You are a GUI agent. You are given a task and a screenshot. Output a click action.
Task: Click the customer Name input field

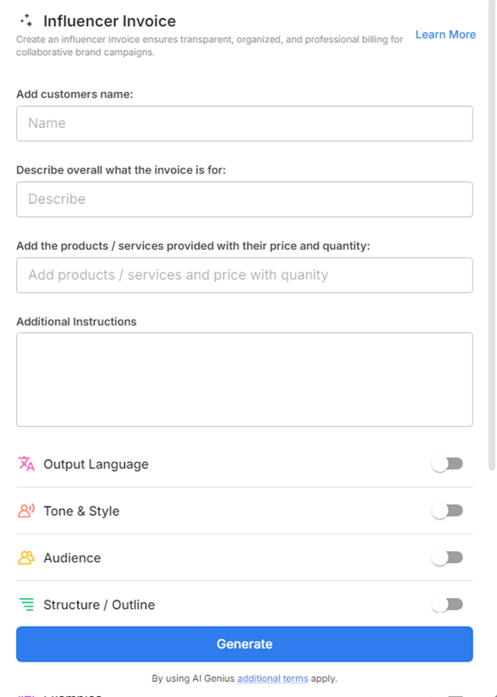click(244, 123)
